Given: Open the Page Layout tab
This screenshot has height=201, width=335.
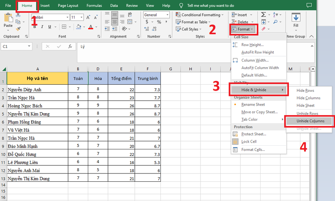Looking at the screenshot, I should tap(68, 6).
